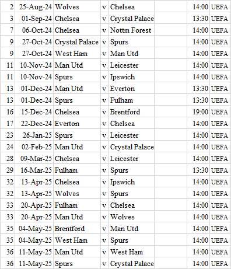The width and height of the screenshot is (231, 269).
Task: Click matchweek 7 number cell
Action: click(x=8, y=30)
